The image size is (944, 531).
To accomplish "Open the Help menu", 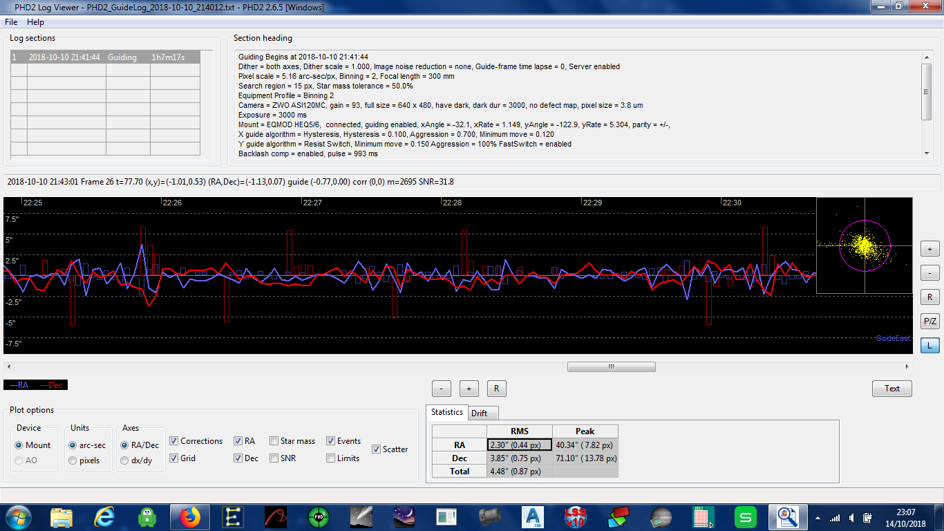I will point(35,22).
